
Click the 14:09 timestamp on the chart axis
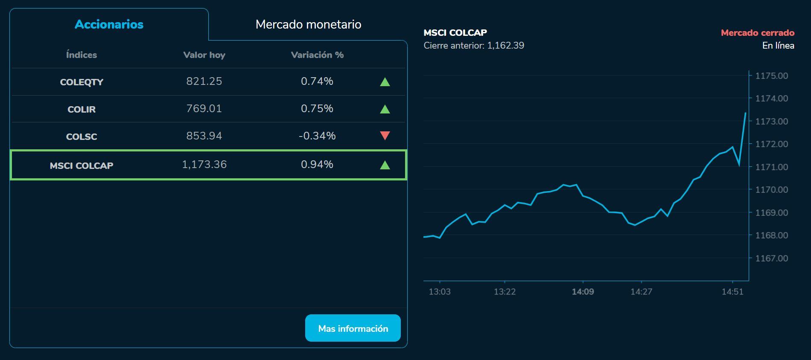(583, 293)
